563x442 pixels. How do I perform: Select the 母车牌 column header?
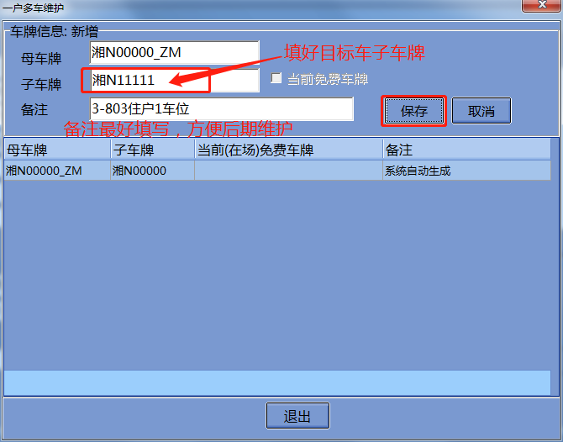pos(57,150)
